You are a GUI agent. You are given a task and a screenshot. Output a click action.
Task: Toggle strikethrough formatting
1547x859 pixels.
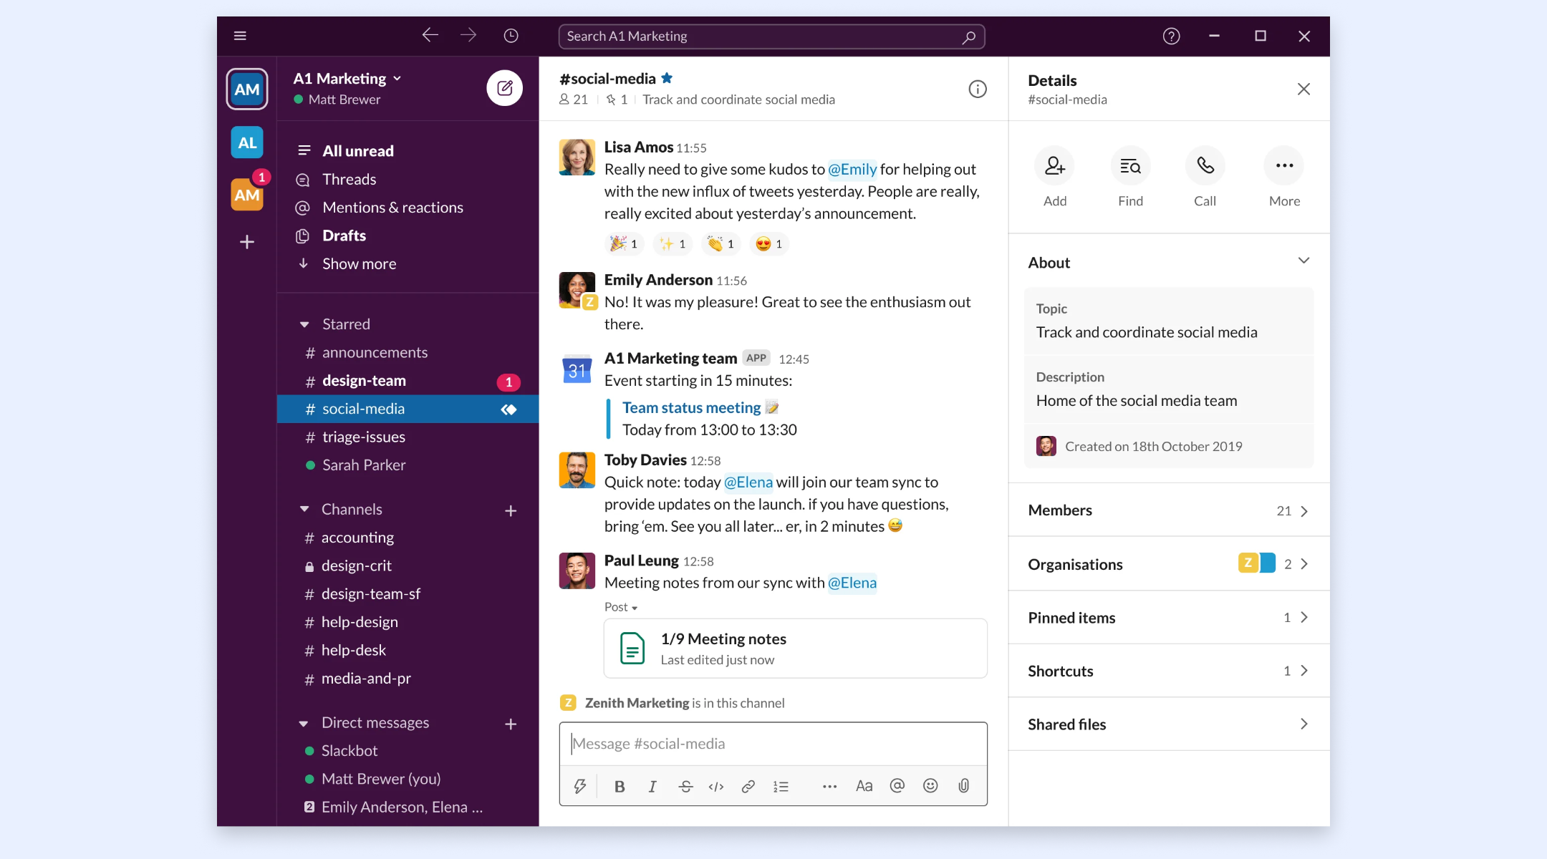685,787
